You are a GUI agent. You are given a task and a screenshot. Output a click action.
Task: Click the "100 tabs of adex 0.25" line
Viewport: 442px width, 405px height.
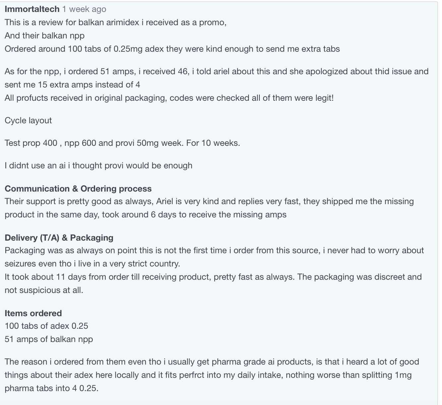click(46, 326)
